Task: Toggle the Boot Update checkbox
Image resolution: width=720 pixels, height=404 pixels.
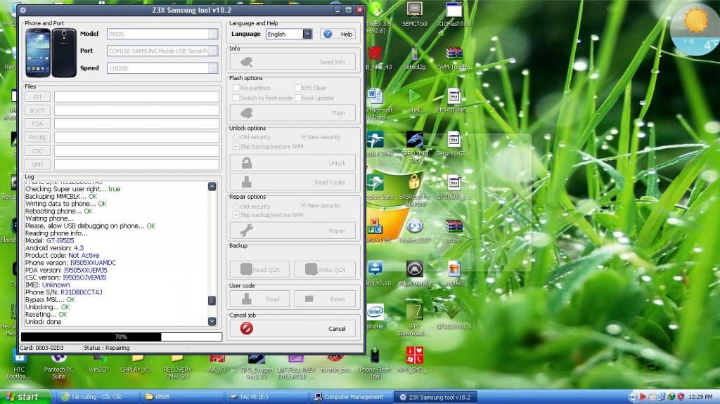Action: (x=298, y=98)
